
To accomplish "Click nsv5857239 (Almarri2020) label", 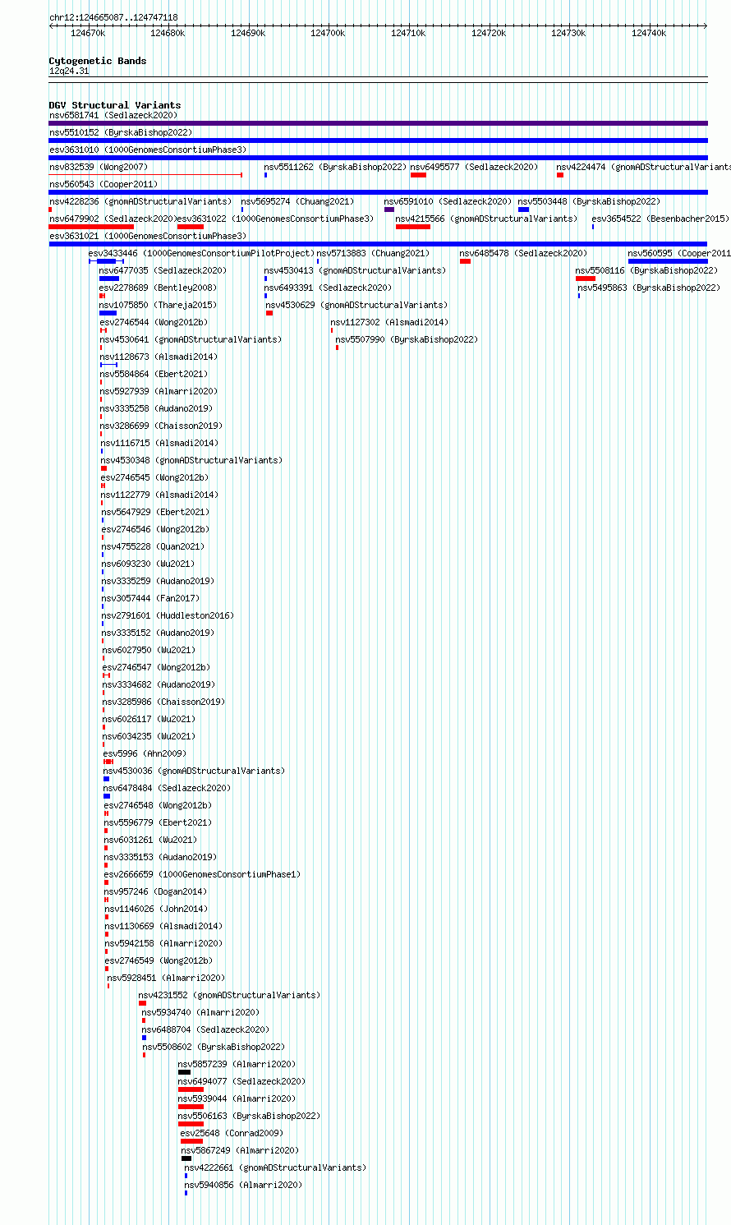I will point(237,1064).
